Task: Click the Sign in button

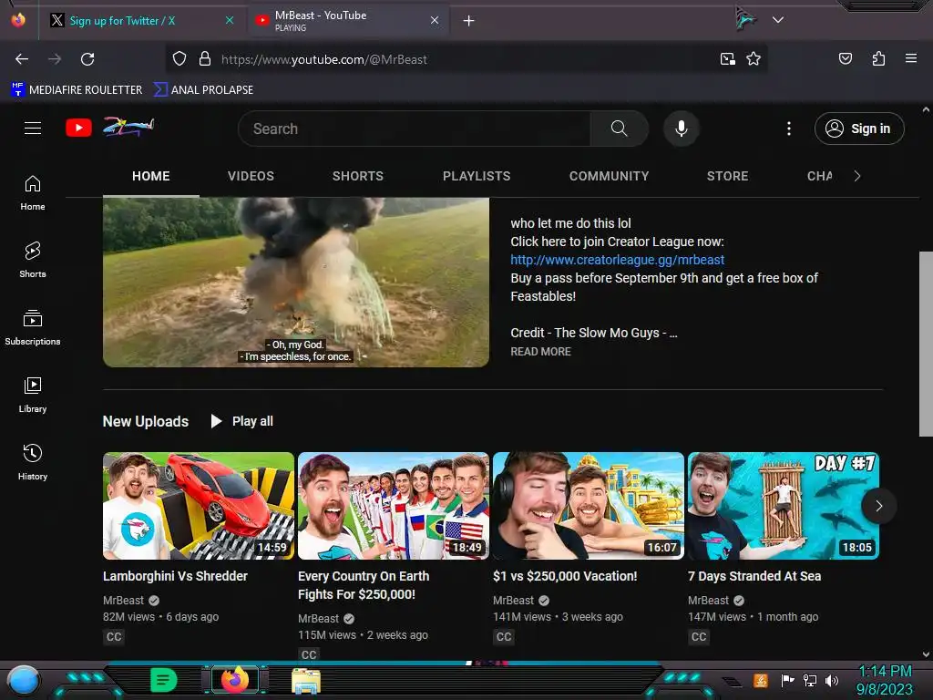Action: click(x=859, y=129)
